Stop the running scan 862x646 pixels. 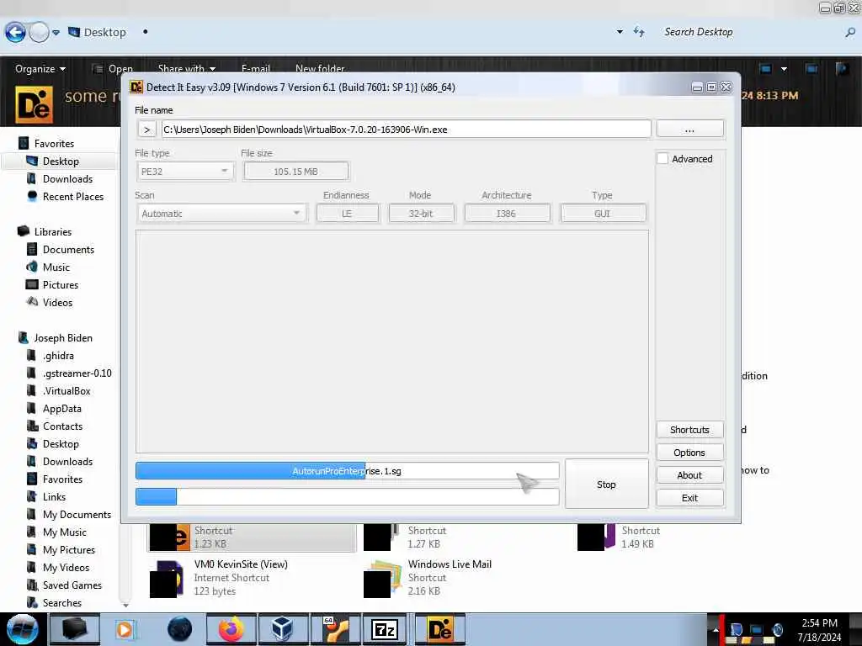[x=606, y=484]
